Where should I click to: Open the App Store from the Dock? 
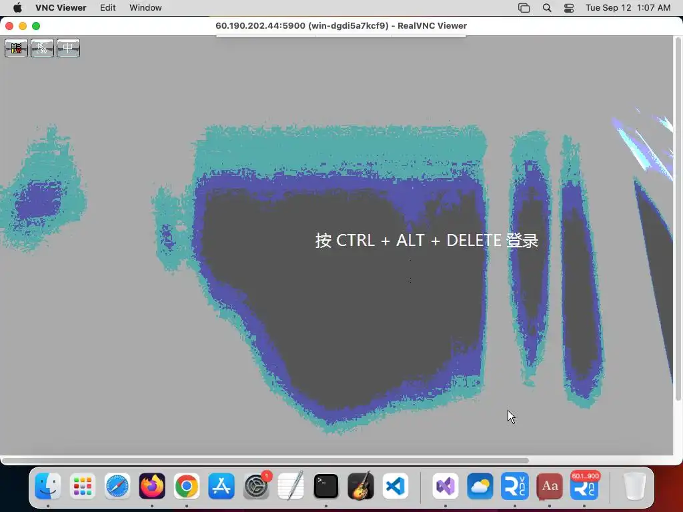pos(221,486)
